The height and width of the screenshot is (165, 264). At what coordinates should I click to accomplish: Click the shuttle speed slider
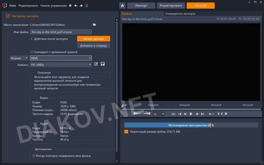click(x=142, y=113)
